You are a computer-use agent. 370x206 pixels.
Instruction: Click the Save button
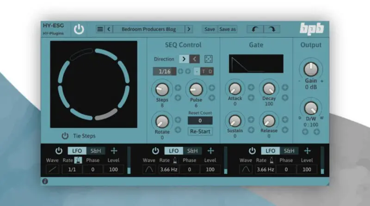pos(210,29)
